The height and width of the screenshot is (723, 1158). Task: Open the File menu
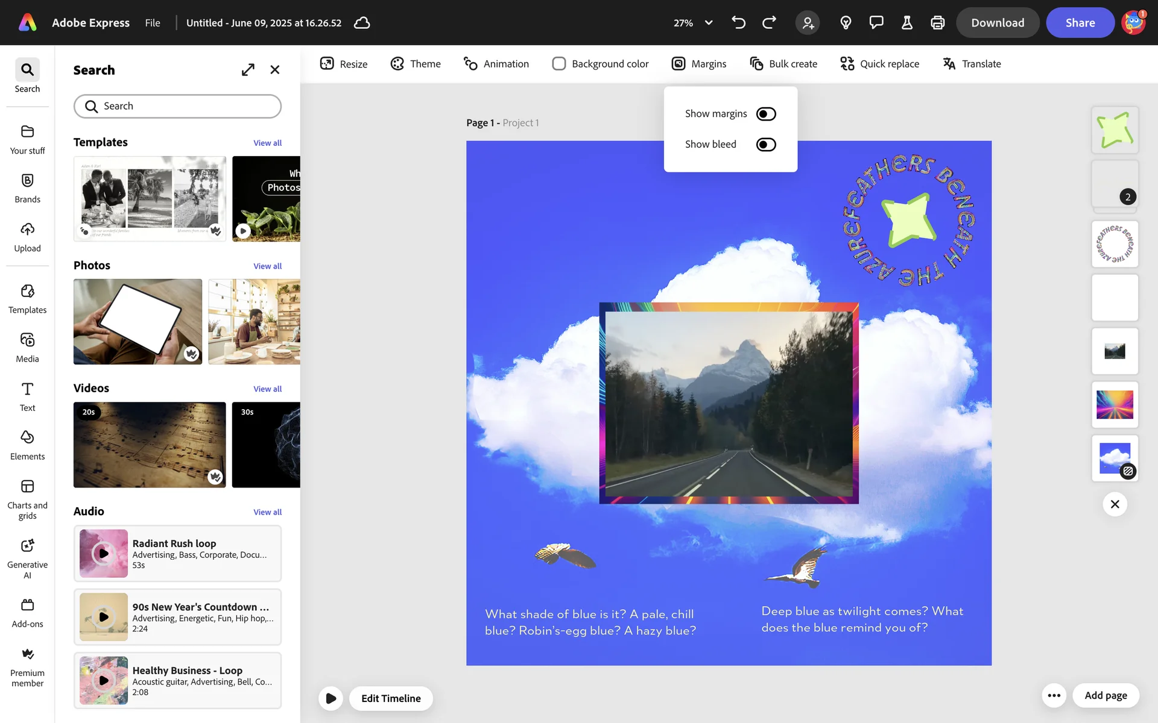153,23
